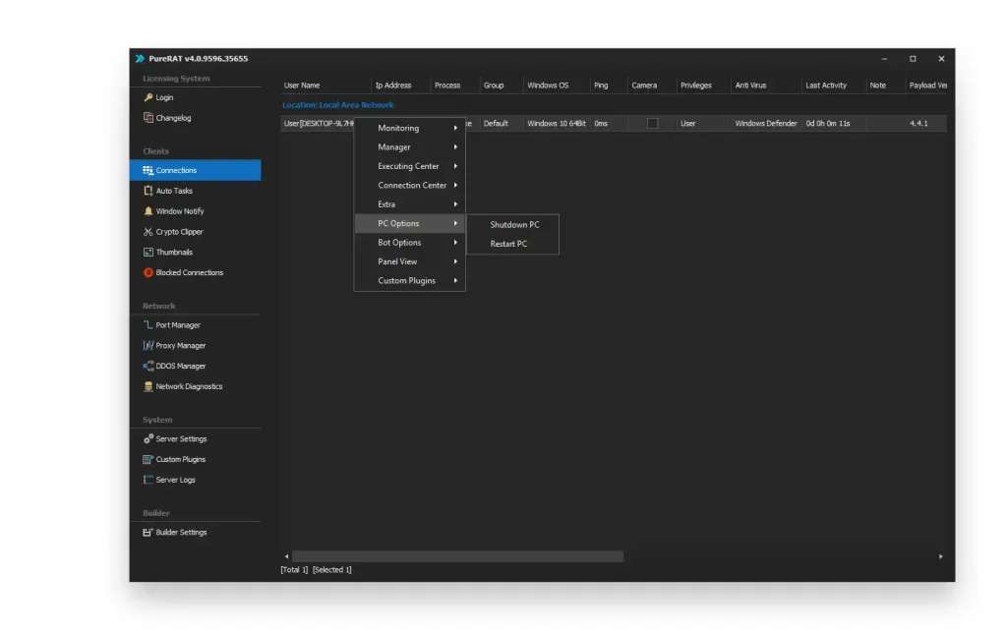Select Auto Tasks in the sidebar
1007x631 pixels.
[174, 191]
